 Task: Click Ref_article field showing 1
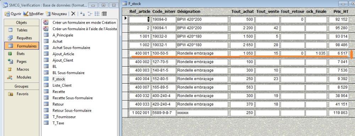[140, 19]
